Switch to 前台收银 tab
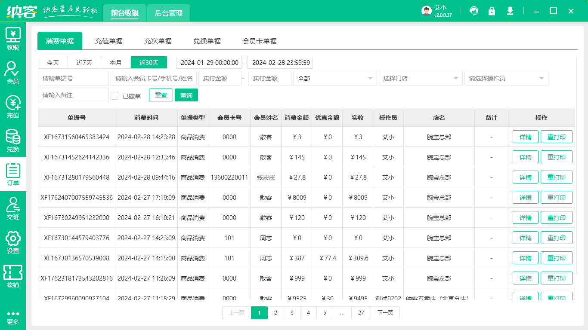This screenshot has height=330, width=588. click(x=125, y=13)
